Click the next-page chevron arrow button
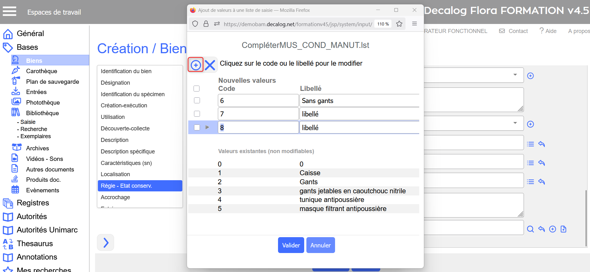The image size is (590, 272). (106, 242)
